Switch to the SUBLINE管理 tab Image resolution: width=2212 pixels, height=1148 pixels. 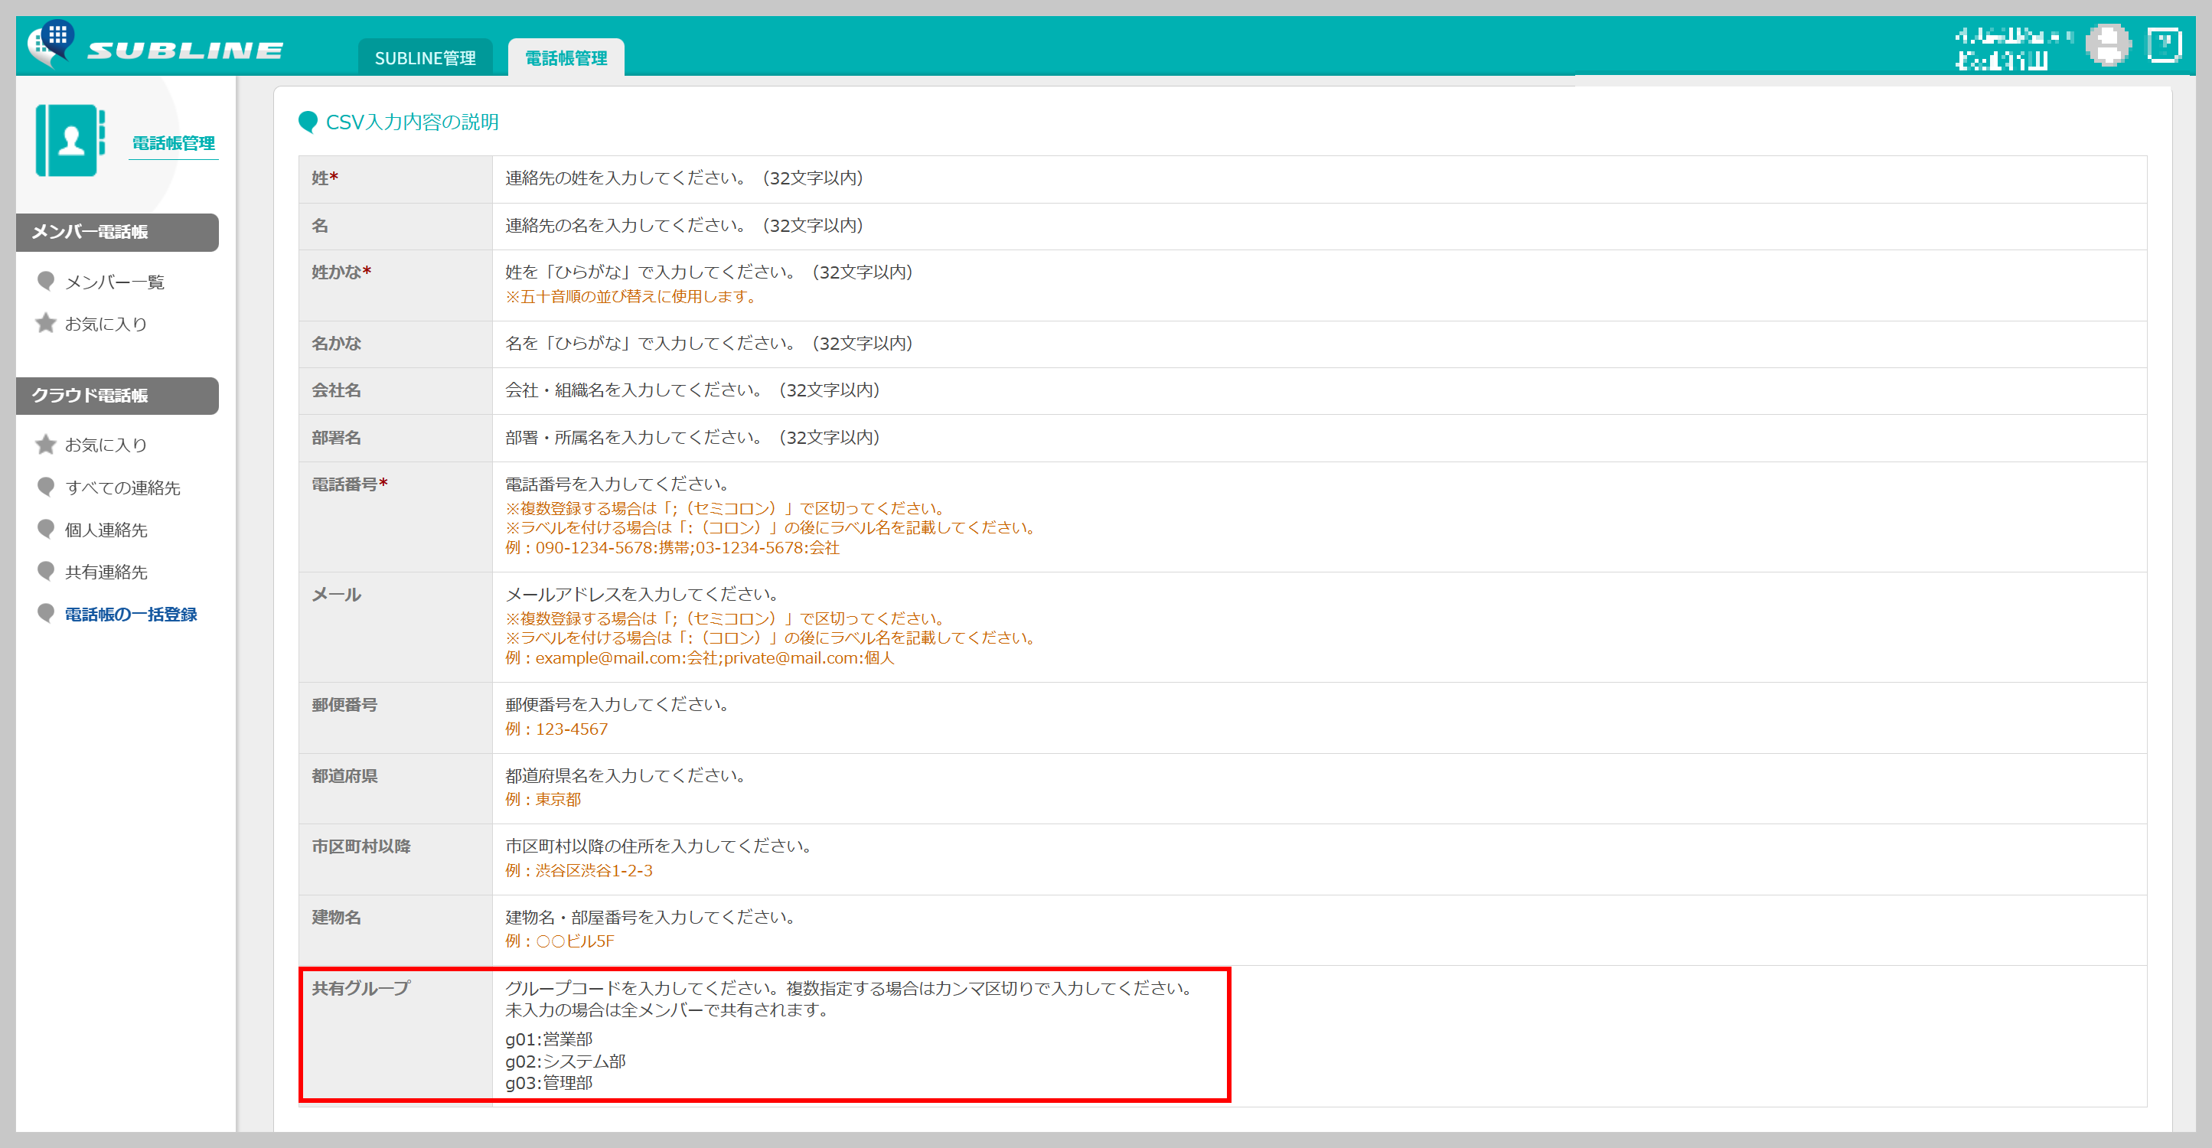pyautogui.click(x=425, y=57)
